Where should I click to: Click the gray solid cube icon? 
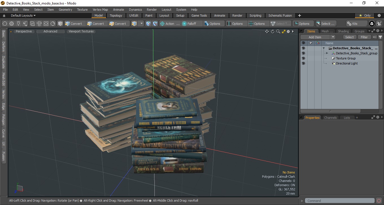point(60,24)
